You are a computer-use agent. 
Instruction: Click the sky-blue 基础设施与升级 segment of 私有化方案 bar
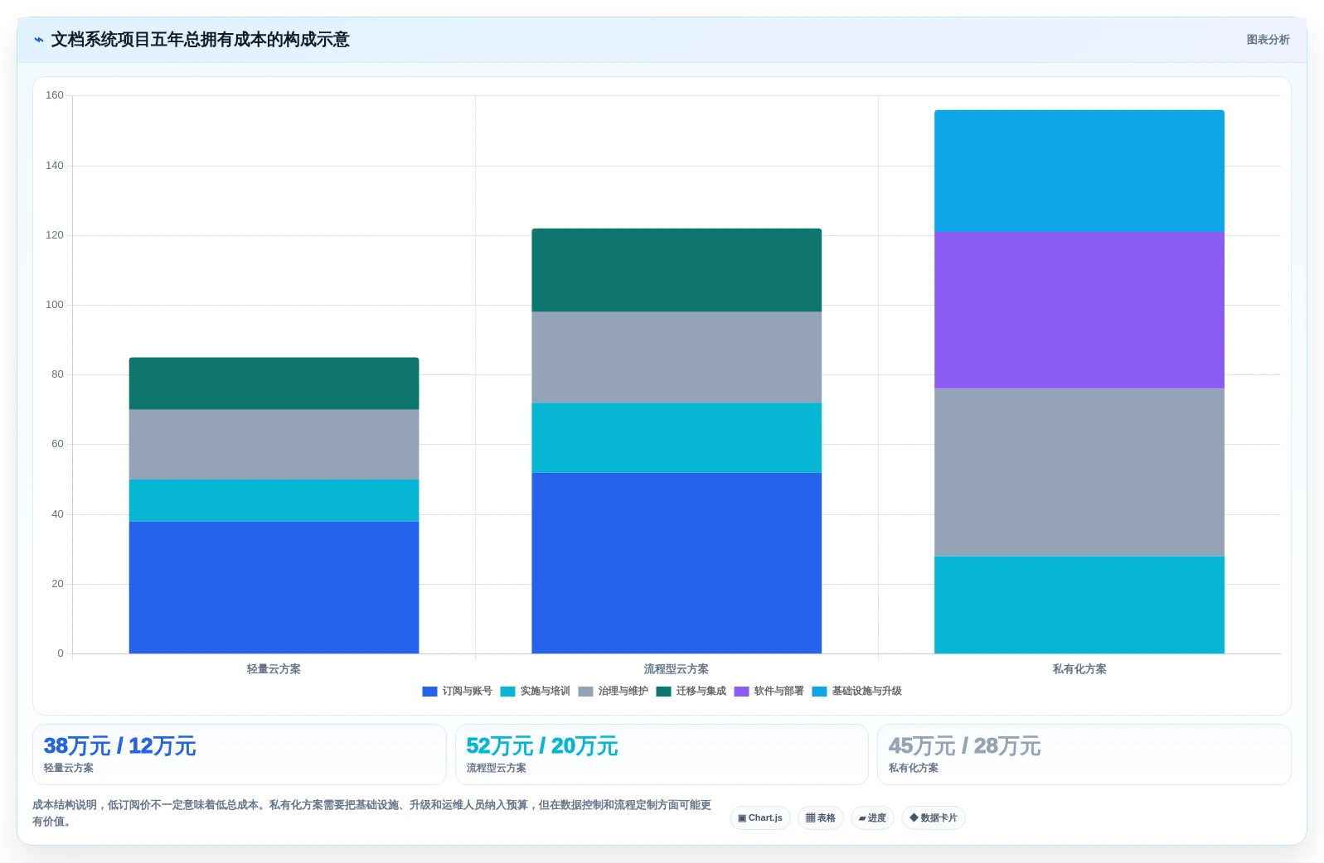coord(1079,171)
